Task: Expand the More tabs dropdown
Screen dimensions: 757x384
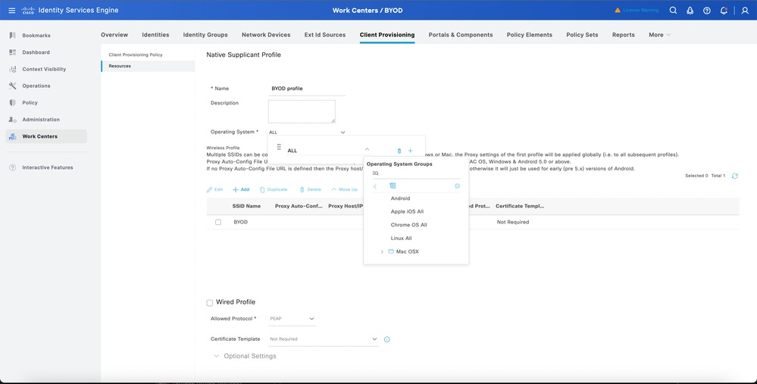Action: [x=659, y=35]
